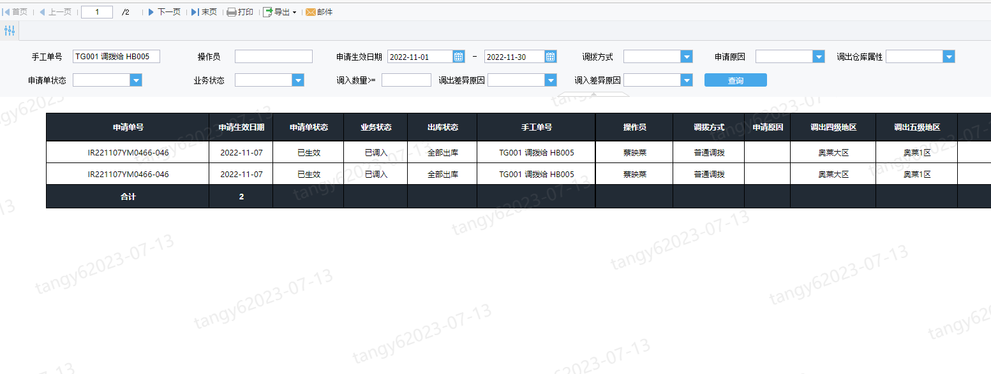
Task: Select the 申请原因 column header in table
Action: coord(768,127)
